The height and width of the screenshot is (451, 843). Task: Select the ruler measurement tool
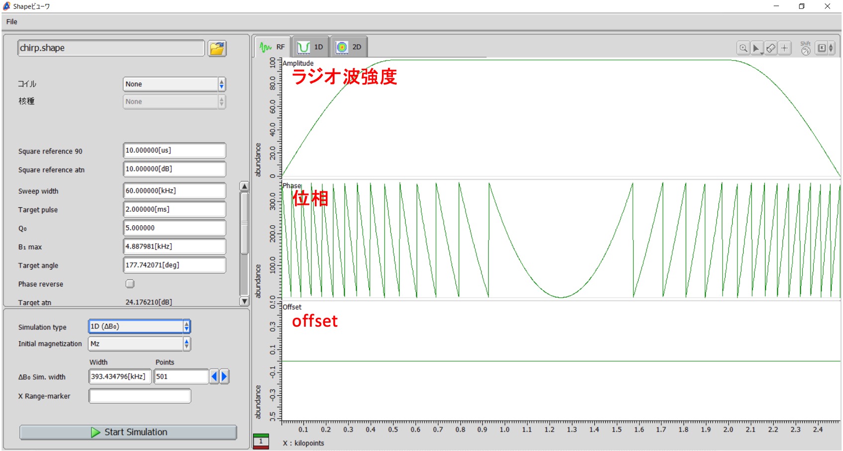[770, 48]
